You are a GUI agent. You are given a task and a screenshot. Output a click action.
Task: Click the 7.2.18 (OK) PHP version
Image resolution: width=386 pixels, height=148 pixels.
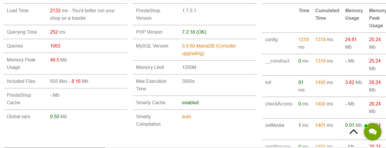coord(194,32)
